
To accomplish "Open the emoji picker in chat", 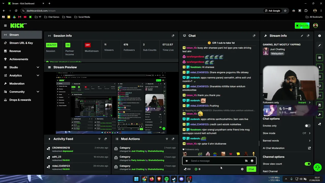I will coord(252,161).
